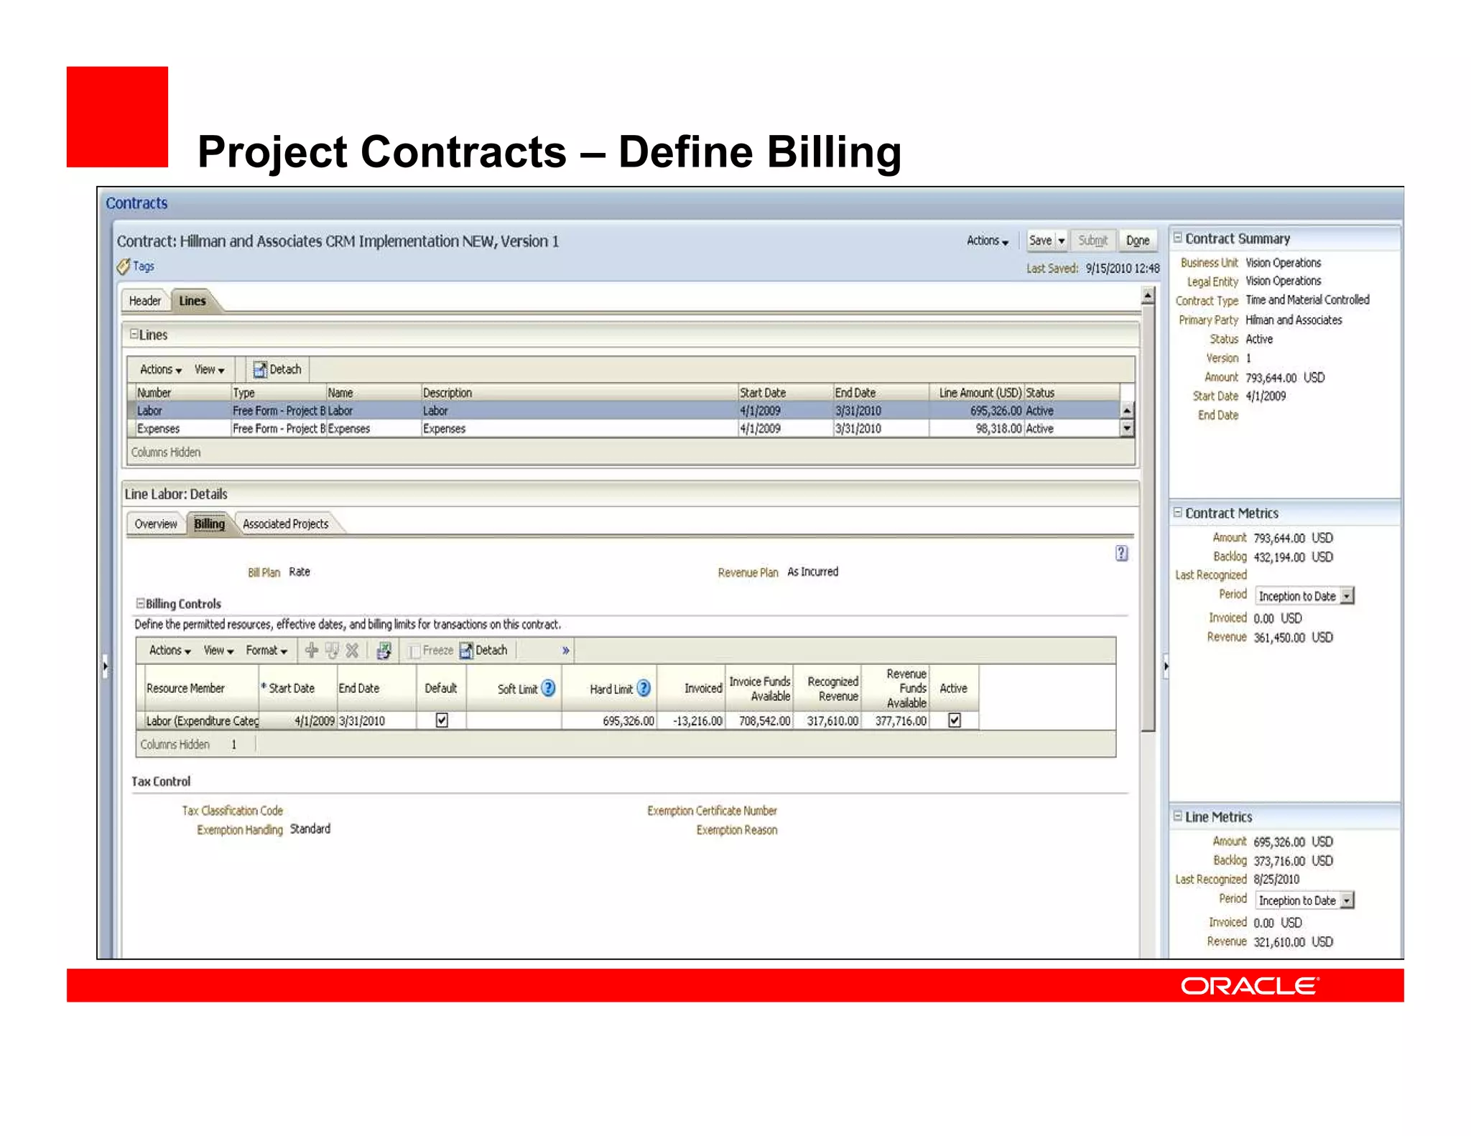Image resolution: width=1471 pixels, height=1136 pixels.
Task: Click the Hard Limit help icon
Action: pyautogui.click(x=644, y=688)
